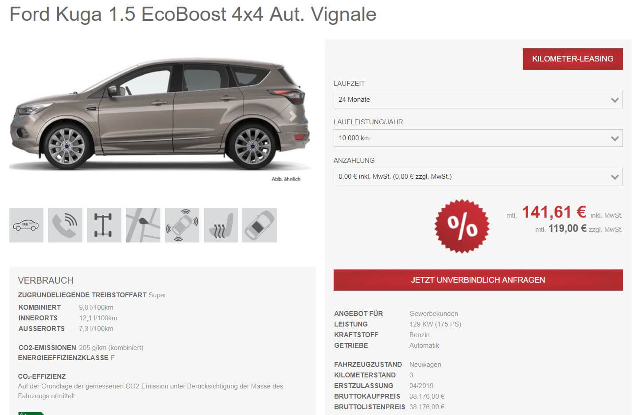Viewport: 642px width, 415px height.
Task: Click the parking sensors feature icon
Action: (182, 225)
